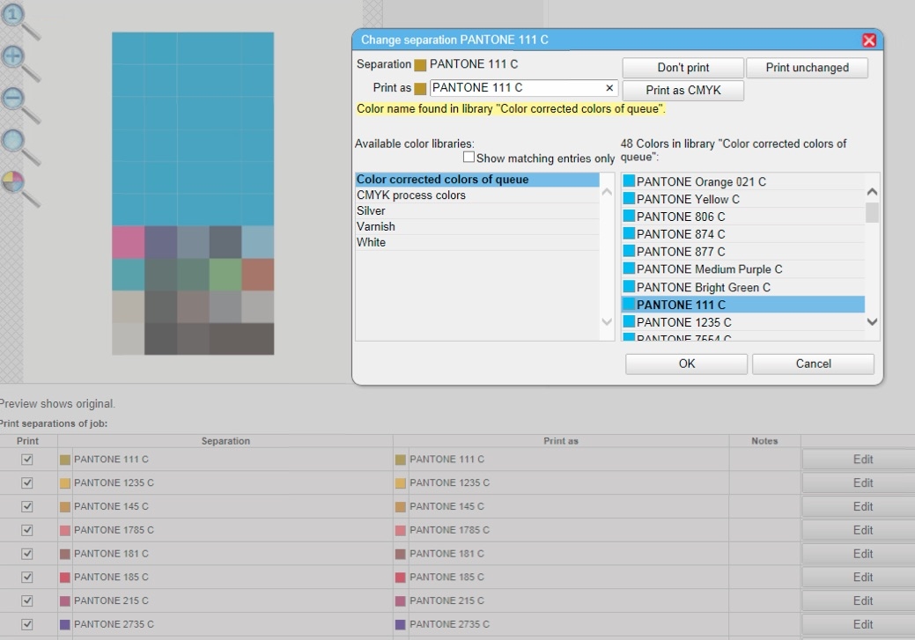The height and width of the screenshot is (640, 915).
Task: Select PANTONE 111 C in color list
Action: coord(743,305)
